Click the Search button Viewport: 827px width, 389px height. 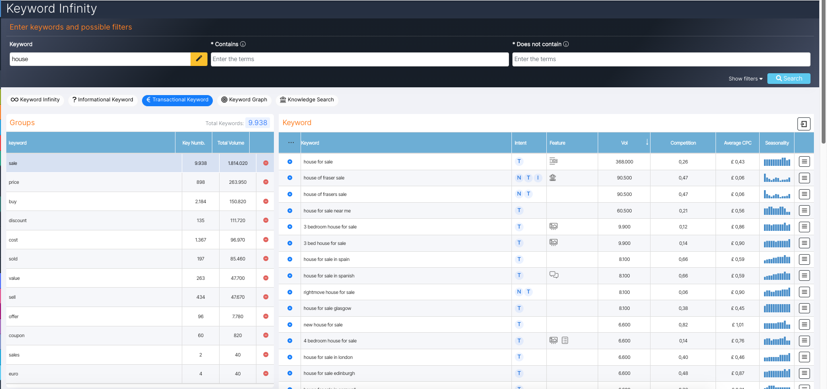(789, 79)
